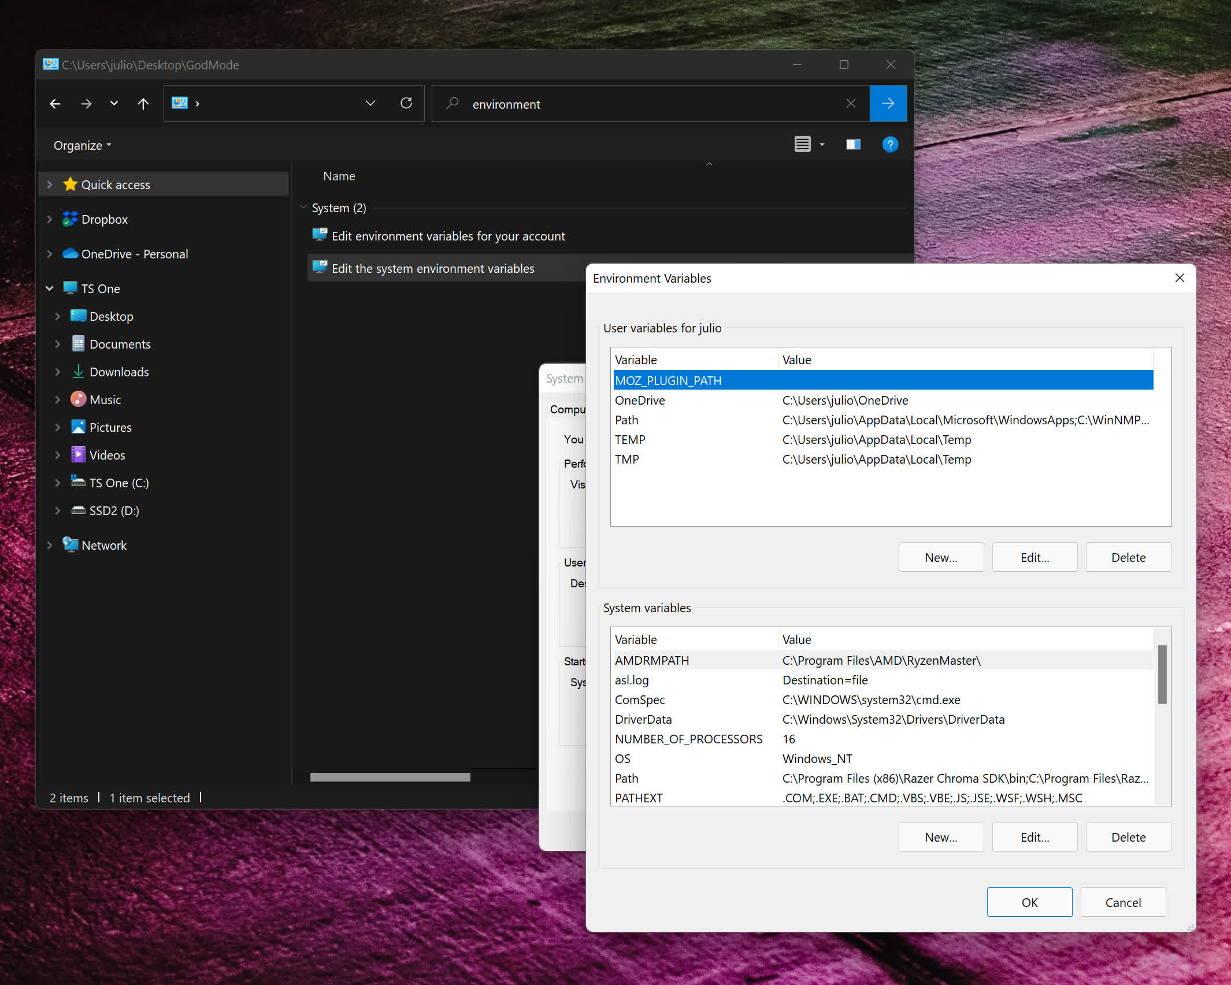Toggle the preview pane icon
This screenshot has width=1231, height=985.
853,145
